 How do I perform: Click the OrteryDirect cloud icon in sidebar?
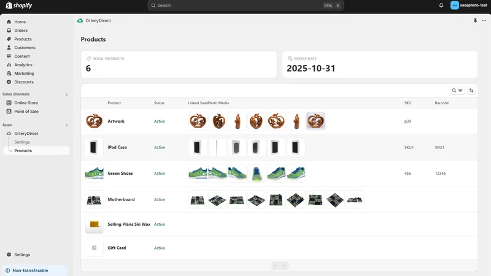pos(9,133)
